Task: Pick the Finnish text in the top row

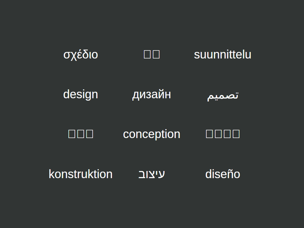Action: point(222,55)
